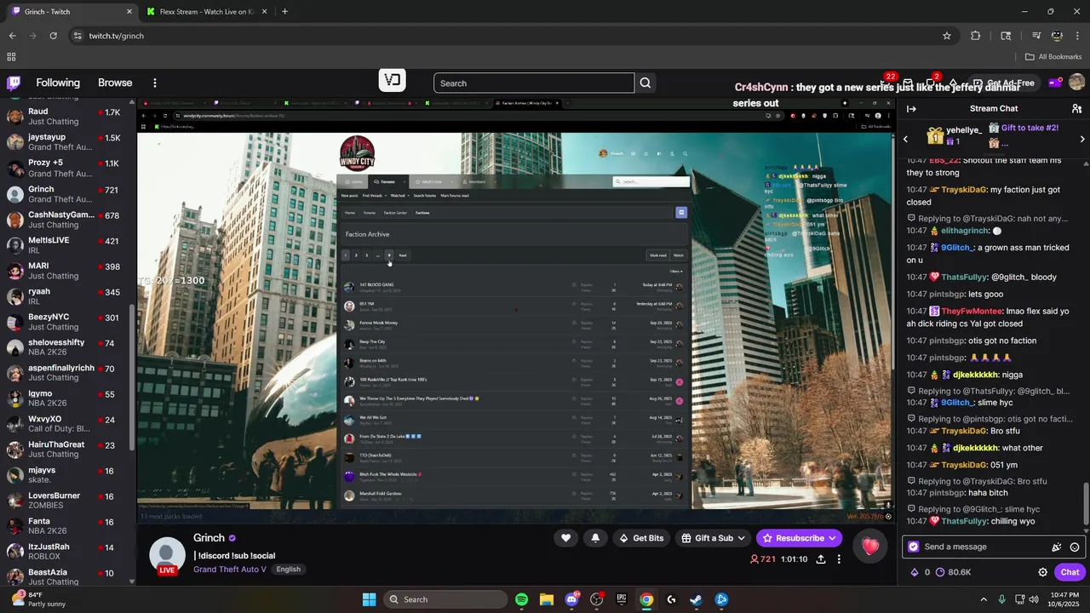The width and height of the screenshot is (1090, 613).
Task: Open Steam from the taskbar
Action: click(x=696, y=599)
